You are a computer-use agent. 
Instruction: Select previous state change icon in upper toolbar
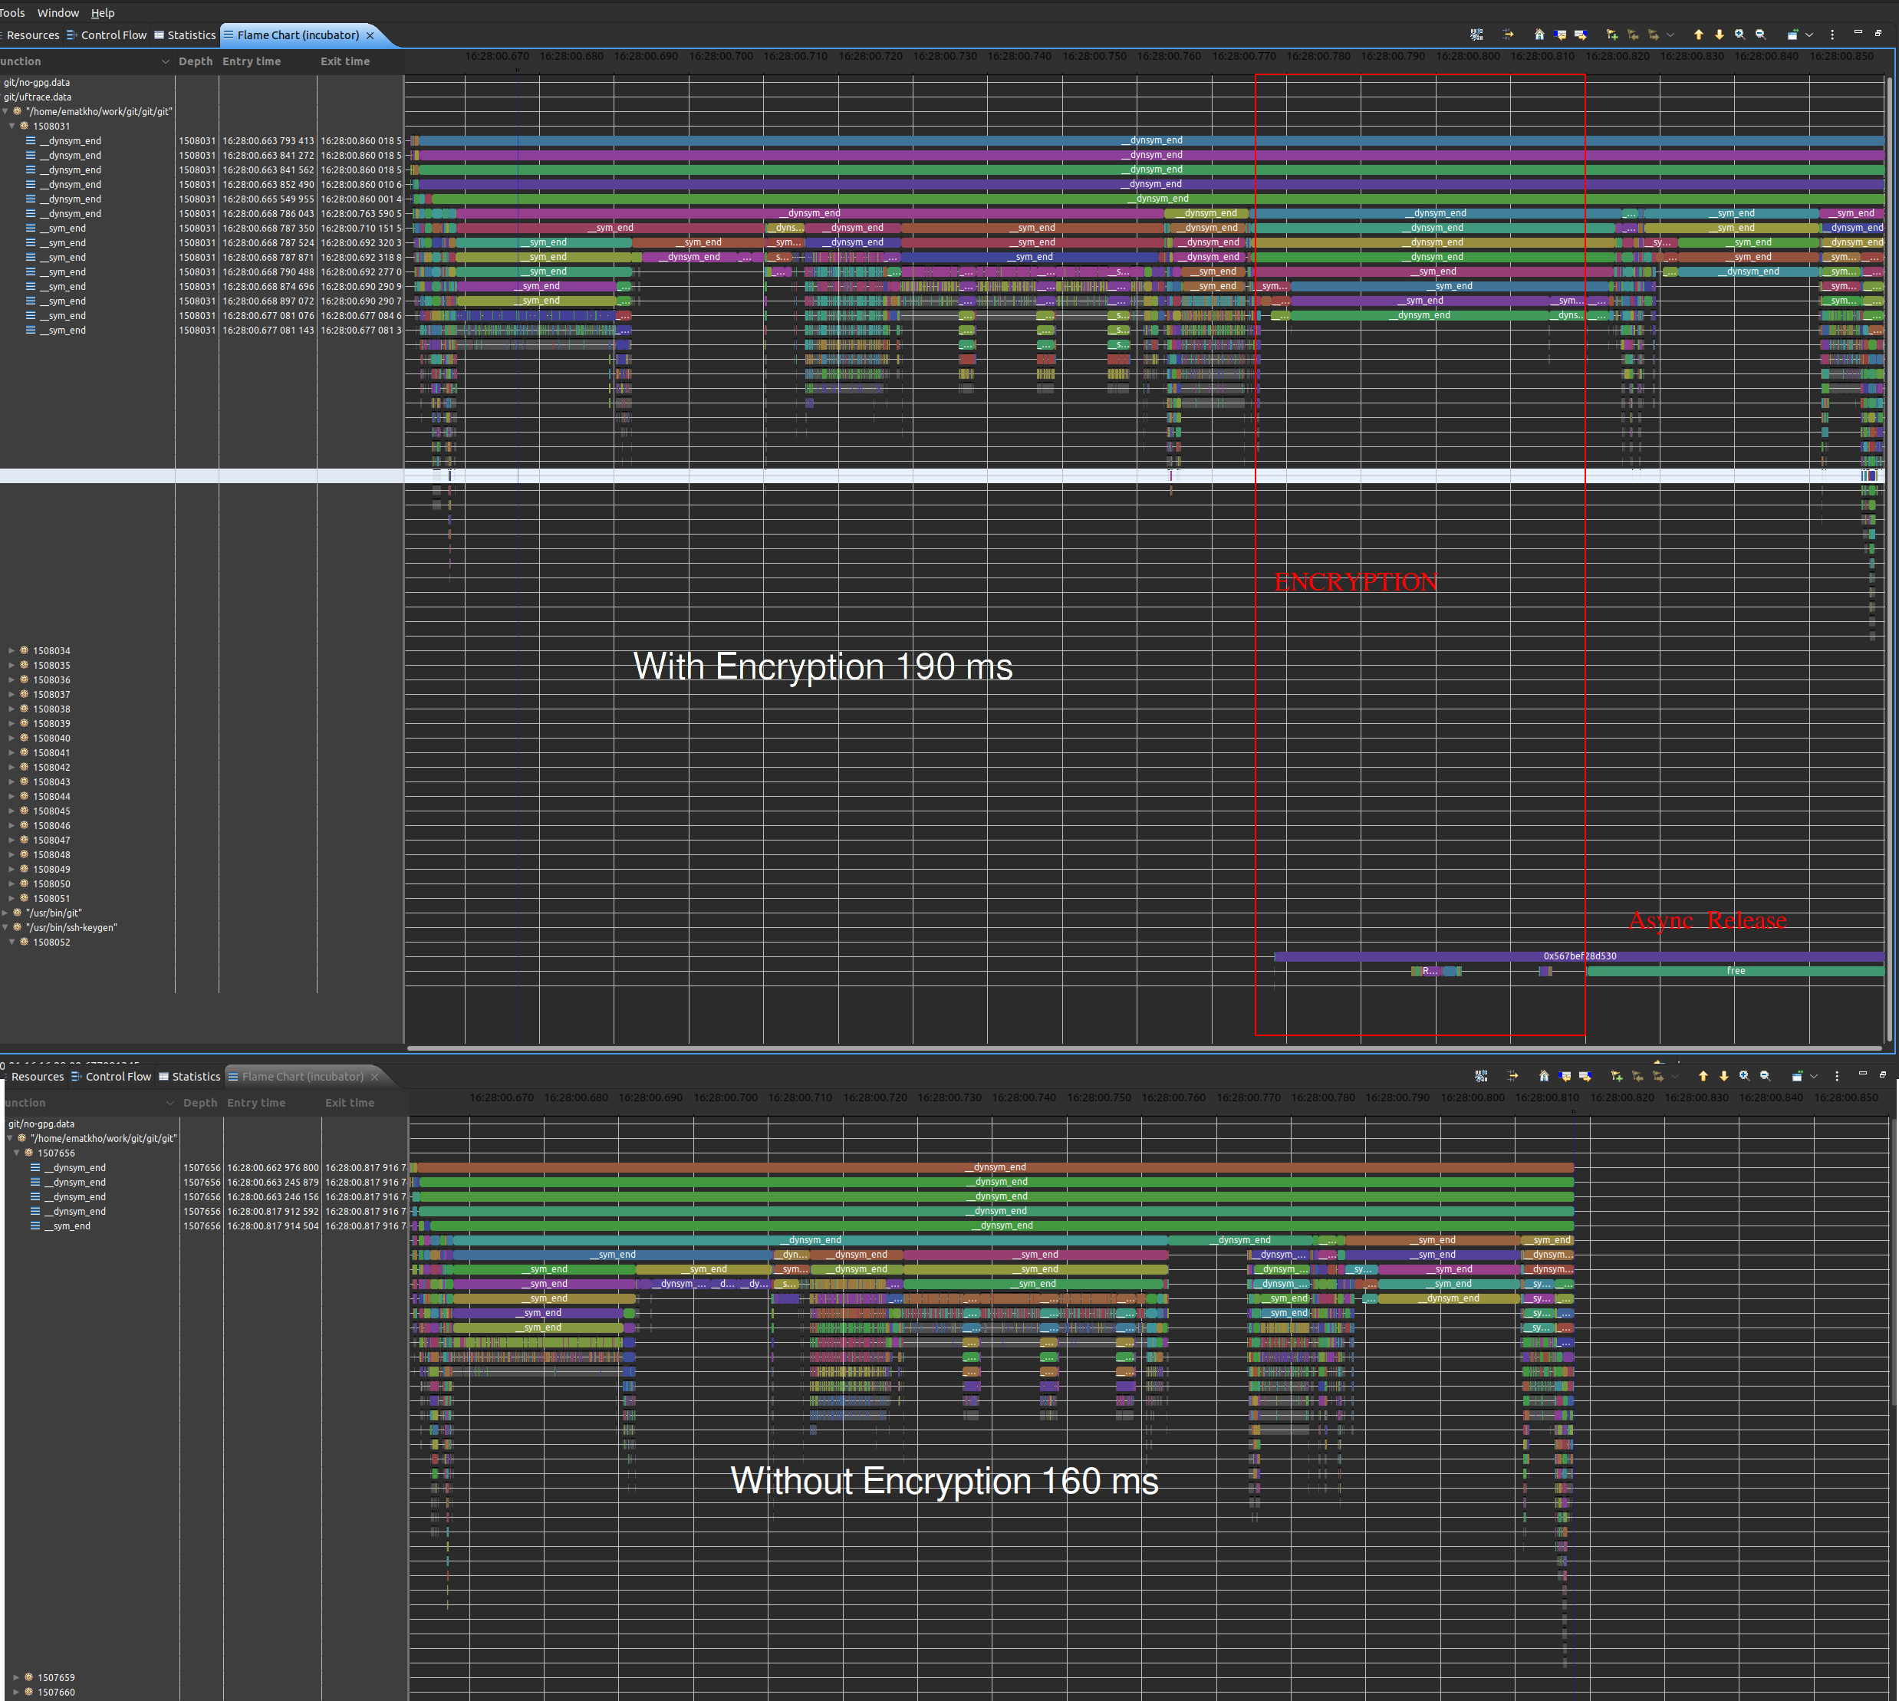pyautogui.click(x=1560, y=35)
